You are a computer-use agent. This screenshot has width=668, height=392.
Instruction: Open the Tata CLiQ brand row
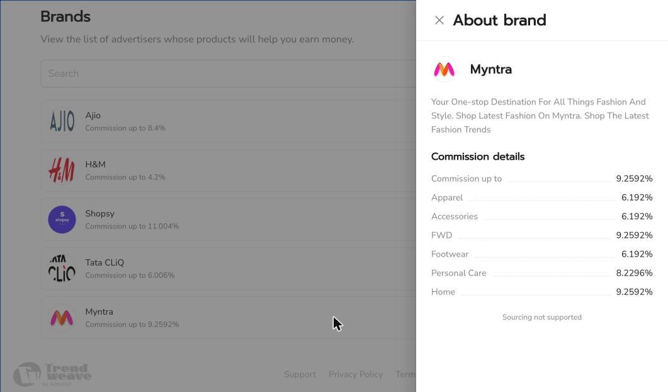[x=229, y=269]
